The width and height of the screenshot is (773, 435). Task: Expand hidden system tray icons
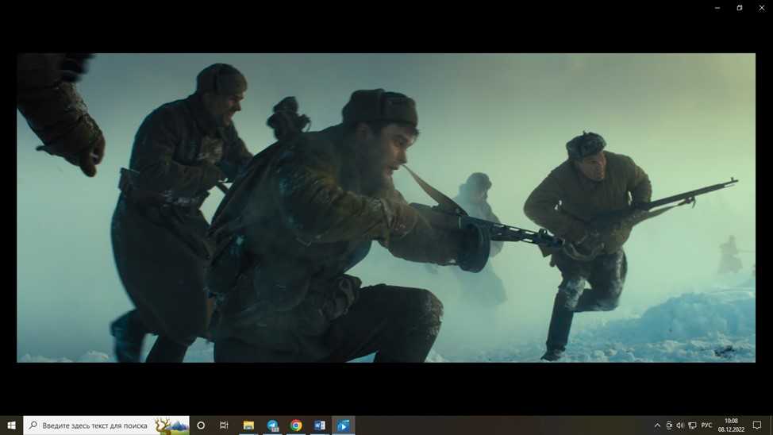[657, 425]
